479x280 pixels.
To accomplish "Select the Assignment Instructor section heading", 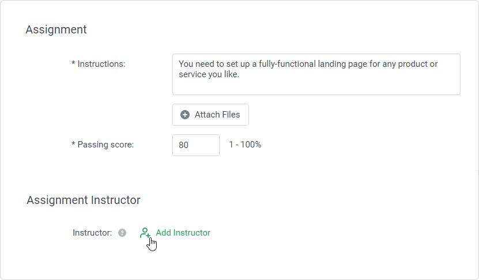I will coord(84,200).
